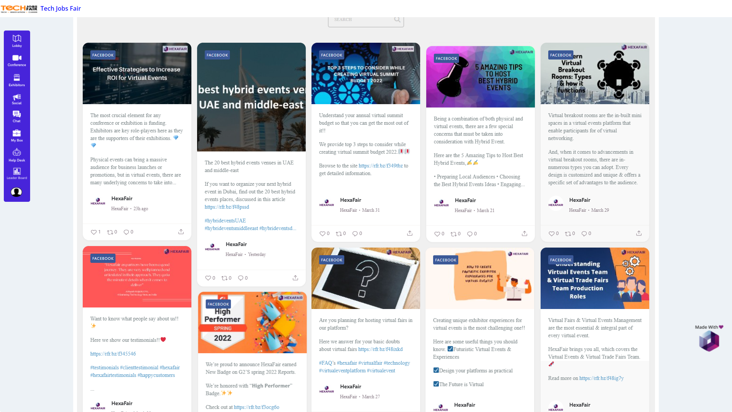Open the Social feed sidebar item
Screen dimensions: 732x412
point(17,99)
